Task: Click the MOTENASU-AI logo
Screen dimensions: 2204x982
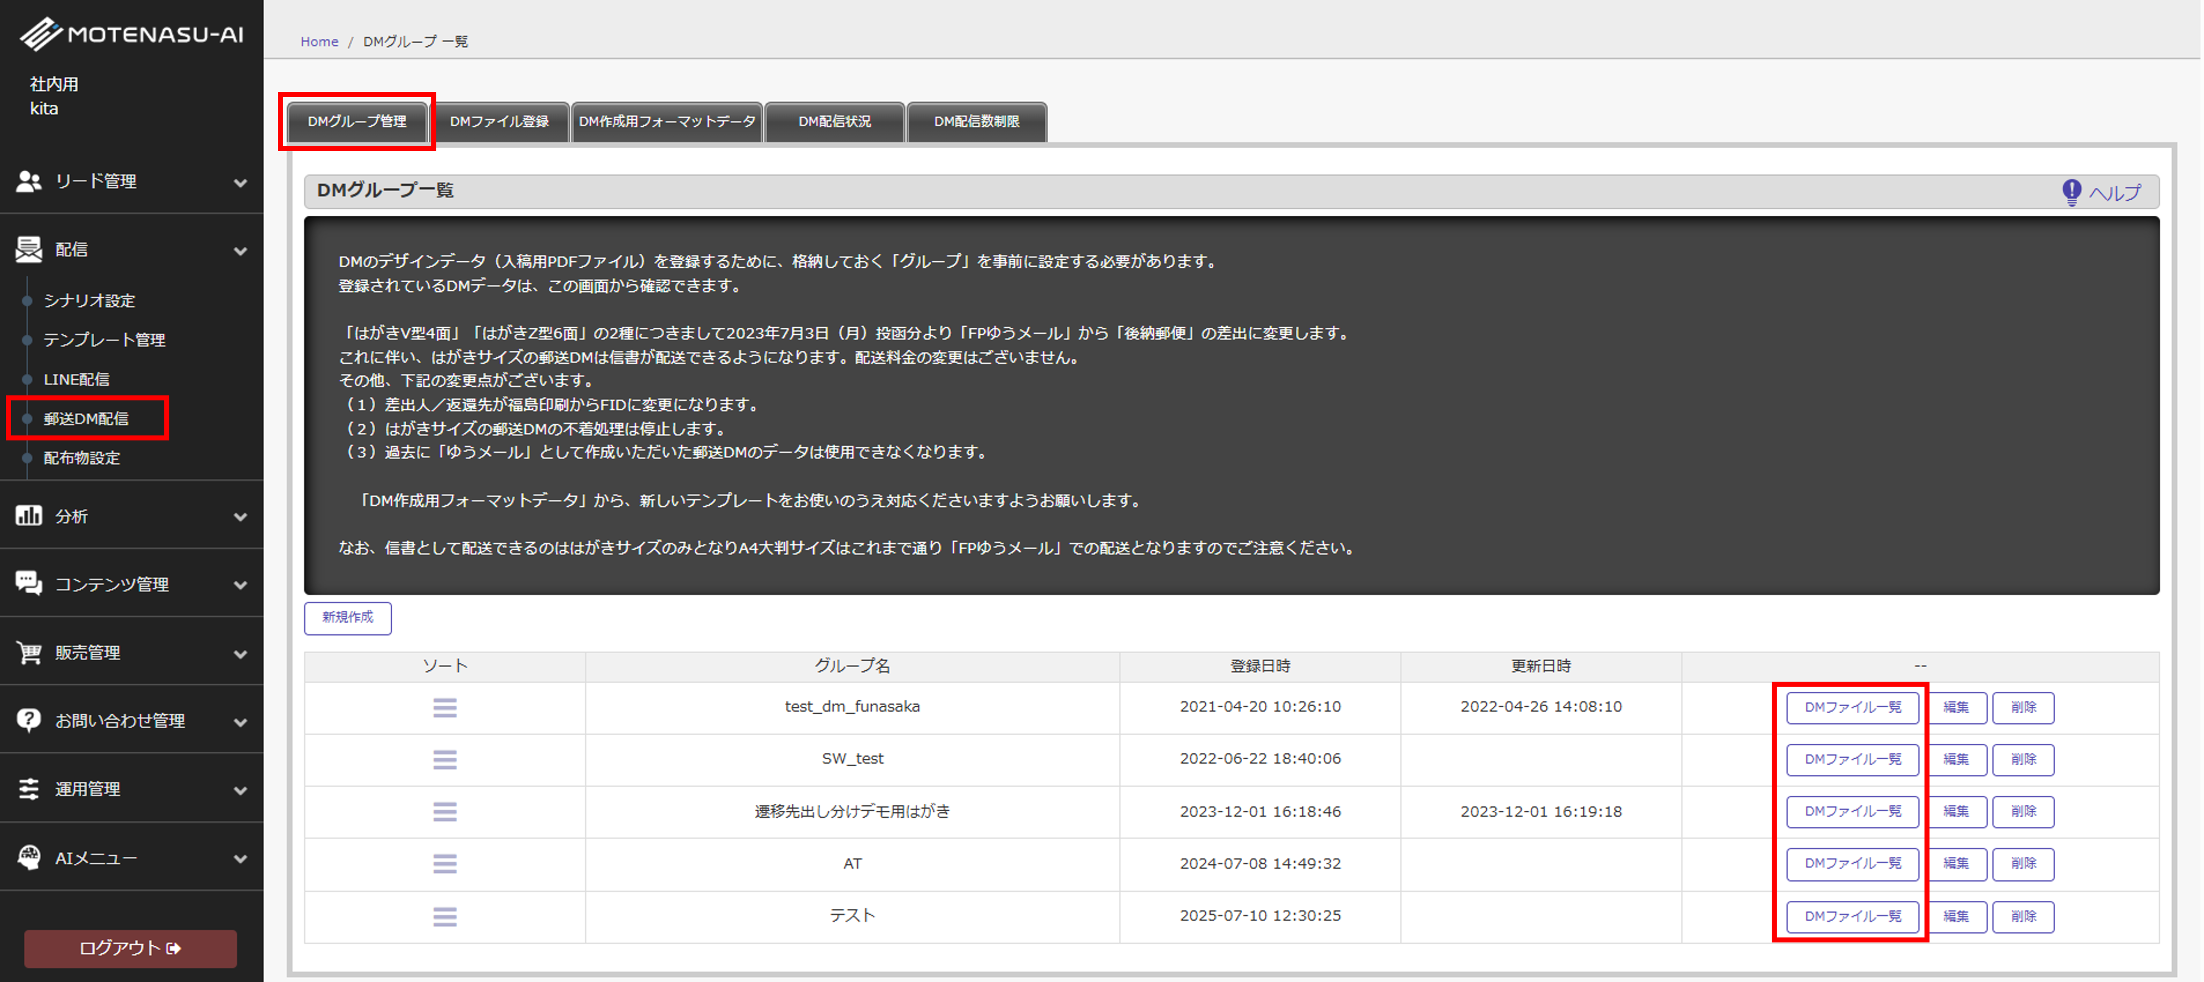Action: pos(132,34)
